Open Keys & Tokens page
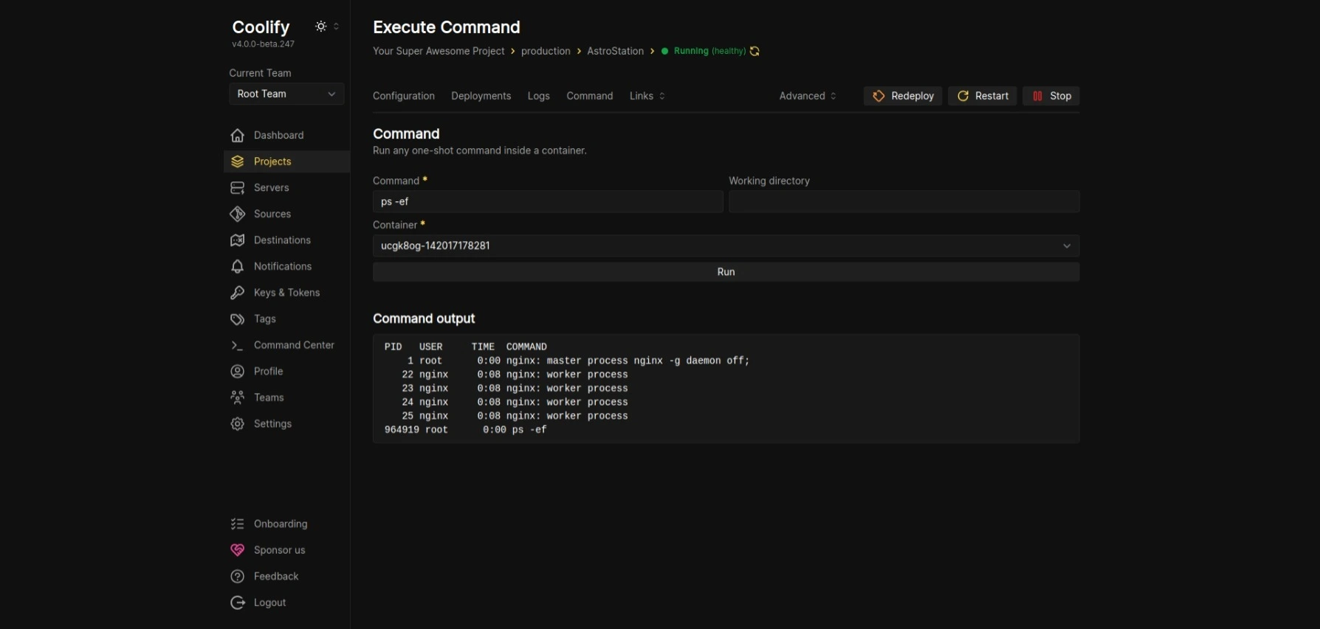1320x629 pixels. (286, 293)
